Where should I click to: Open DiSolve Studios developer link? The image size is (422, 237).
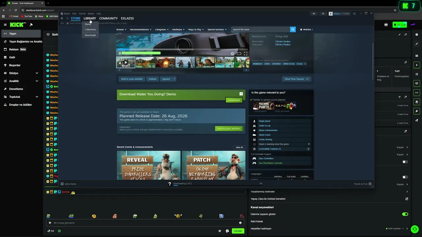tap(283, 41)
